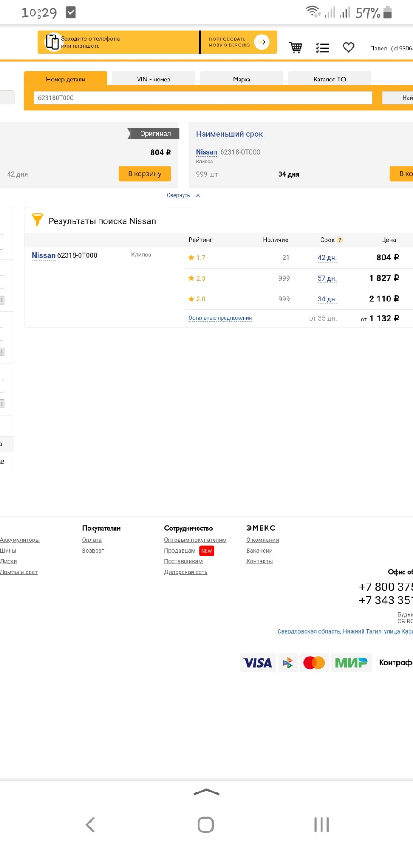Open user profile Павел

[x=379, y=48]
